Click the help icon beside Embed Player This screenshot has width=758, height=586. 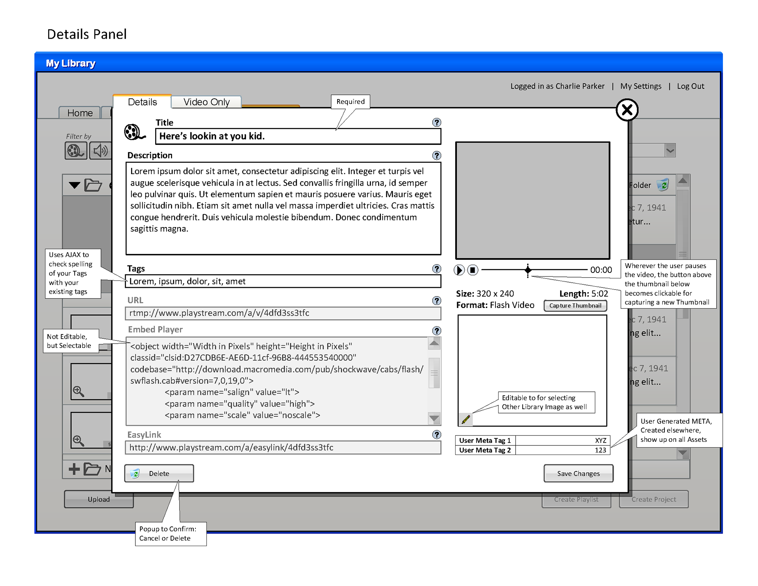coord(436,331)
